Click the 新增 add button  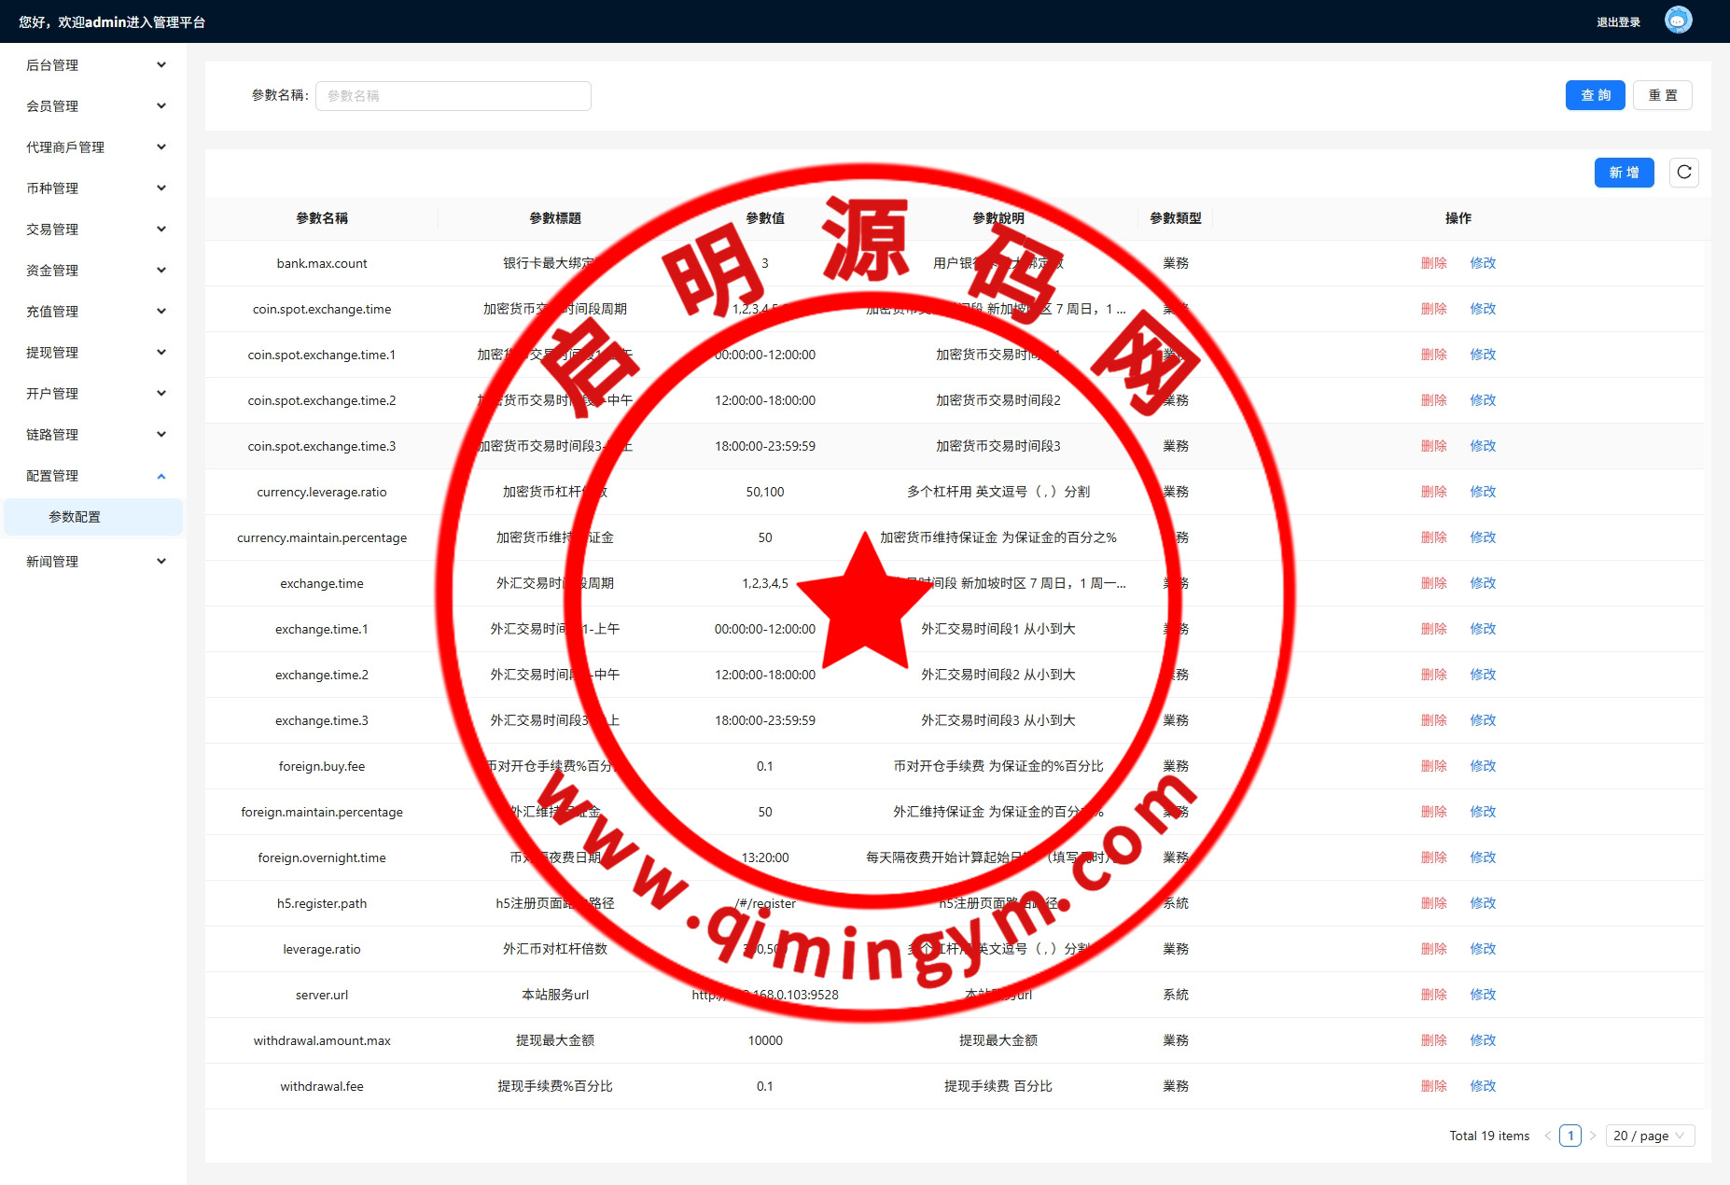coord(1624,173)
